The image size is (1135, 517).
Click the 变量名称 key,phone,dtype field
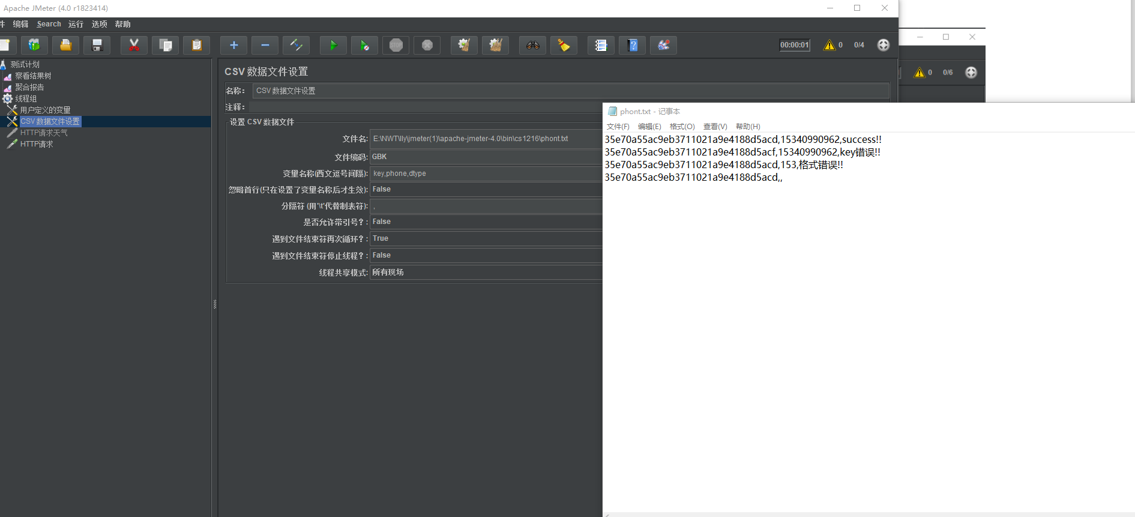[486, 174]
